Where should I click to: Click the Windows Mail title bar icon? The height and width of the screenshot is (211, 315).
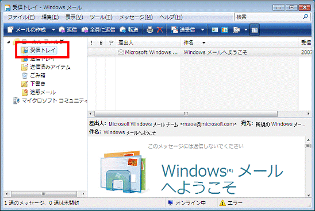click(8, 7)
